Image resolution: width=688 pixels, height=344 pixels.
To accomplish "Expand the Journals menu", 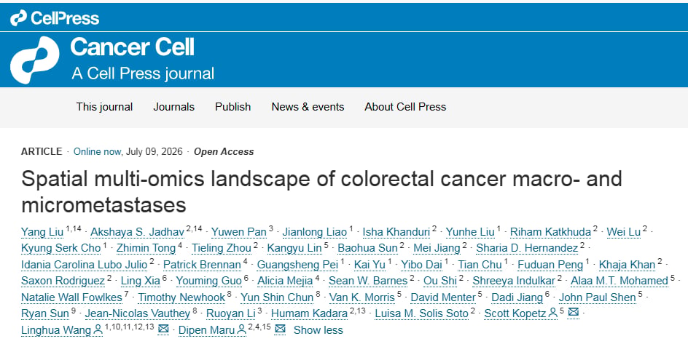I will click(x=173, y=107).
